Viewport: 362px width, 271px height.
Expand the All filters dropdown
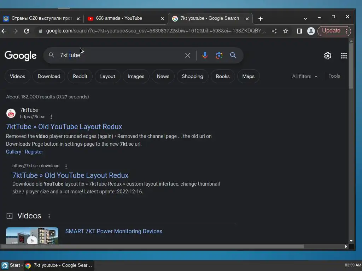point(305,76)
